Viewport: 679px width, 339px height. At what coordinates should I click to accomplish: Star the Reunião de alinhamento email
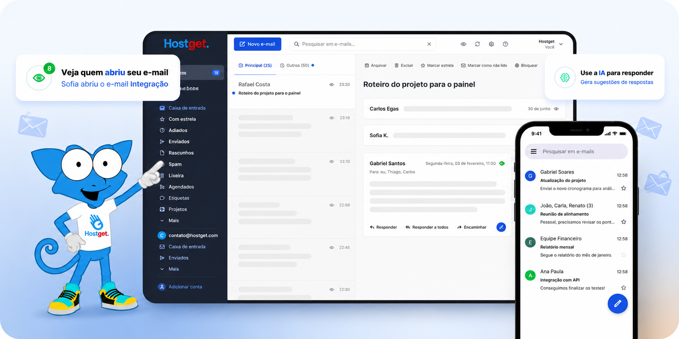tap(624, 222)
